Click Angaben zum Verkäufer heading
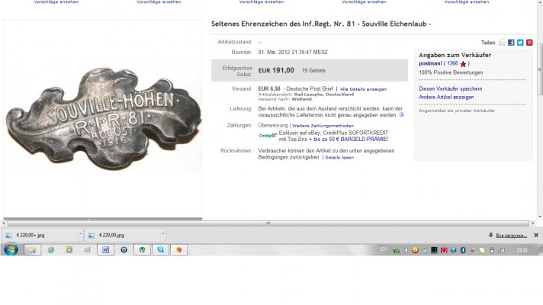 click(455, 55)
